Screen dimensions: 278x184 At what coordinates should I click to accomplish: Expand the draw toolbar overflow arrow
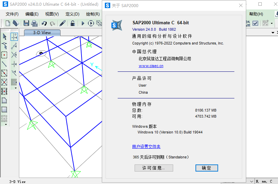[6, 125]
